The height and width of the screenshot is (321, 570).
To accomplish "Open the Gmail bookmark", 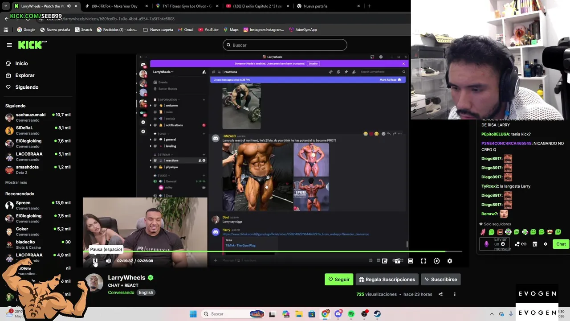I will (x=185, y=30).
